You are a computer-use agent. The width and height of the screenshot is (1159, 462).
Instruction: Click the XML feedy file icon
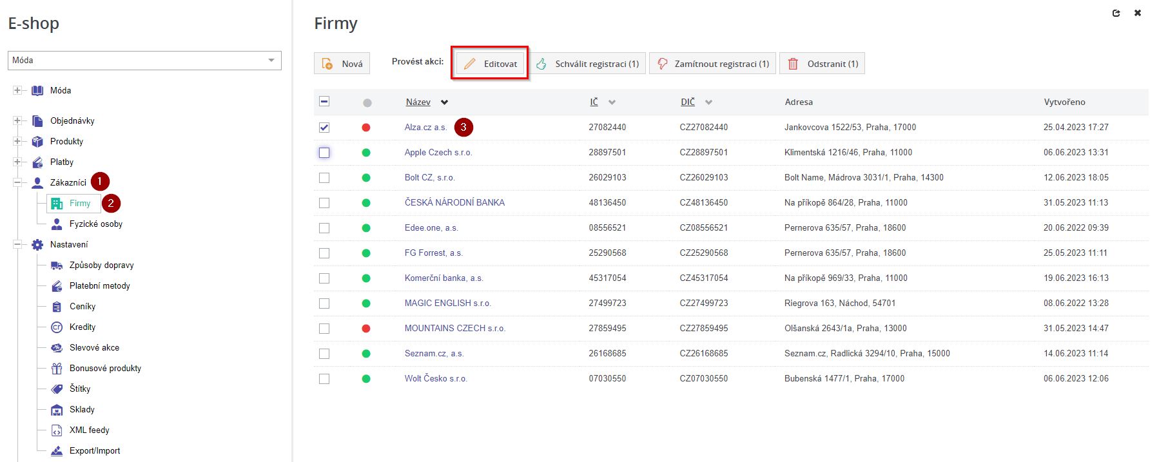pos(57,430)
